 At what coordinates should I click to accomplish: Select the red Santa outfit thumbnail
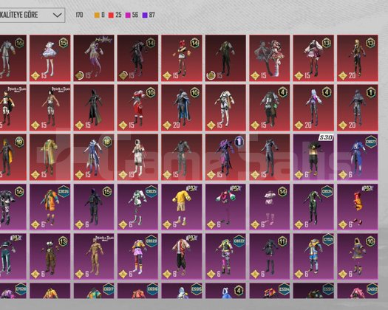[137, 108]
